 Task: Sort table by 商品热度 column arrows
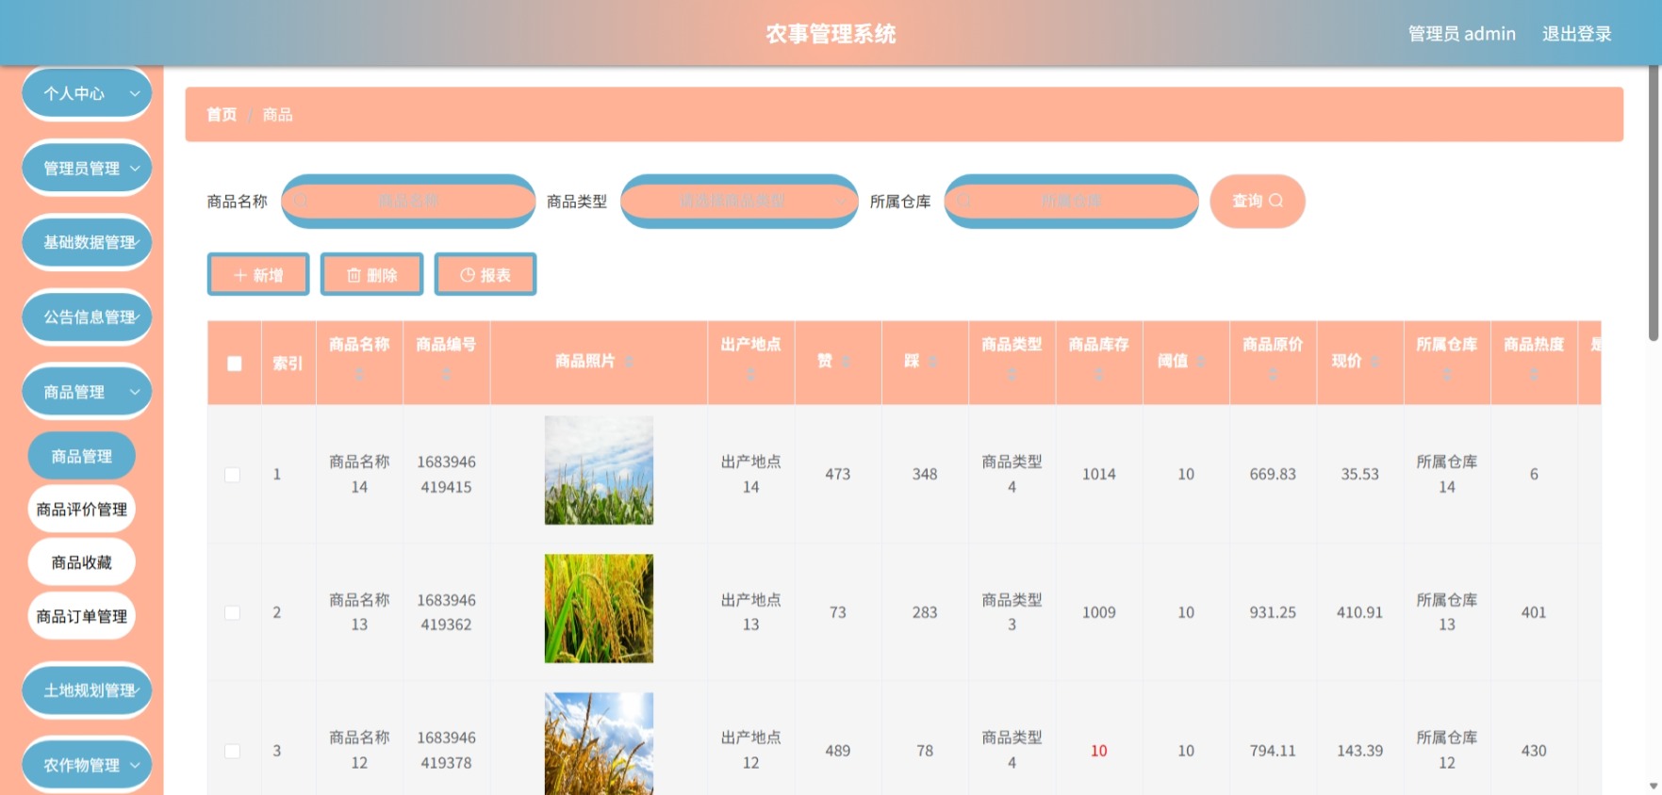[1534, 375]
